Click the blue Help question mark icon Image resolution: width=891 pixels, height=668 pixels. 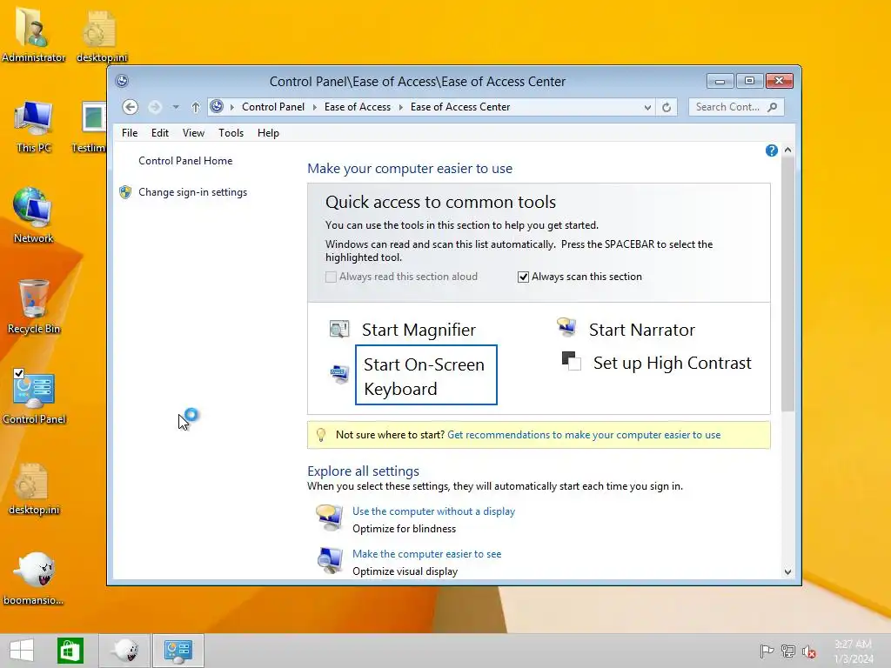pos(771,150)
